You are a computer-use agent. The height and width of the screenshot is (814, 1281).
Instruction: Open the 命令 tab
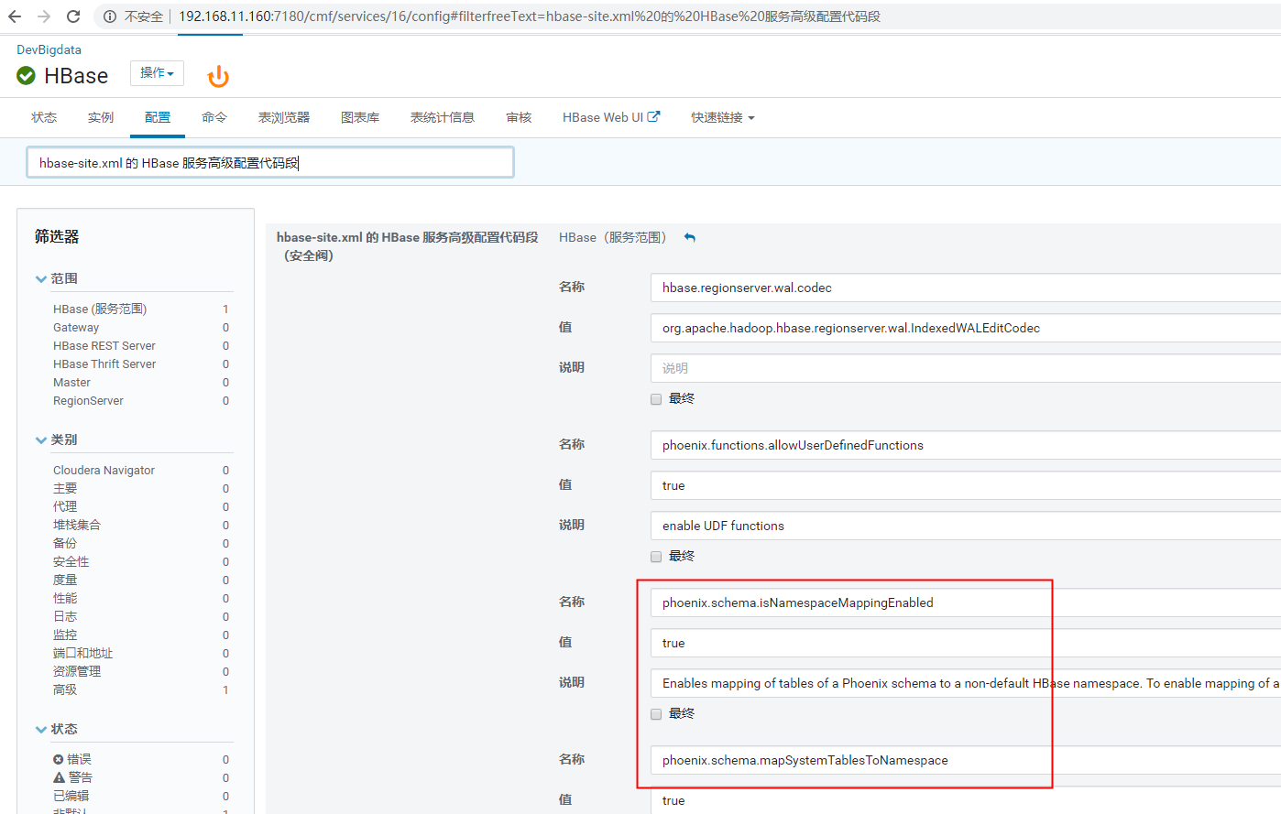pos(214,117)
